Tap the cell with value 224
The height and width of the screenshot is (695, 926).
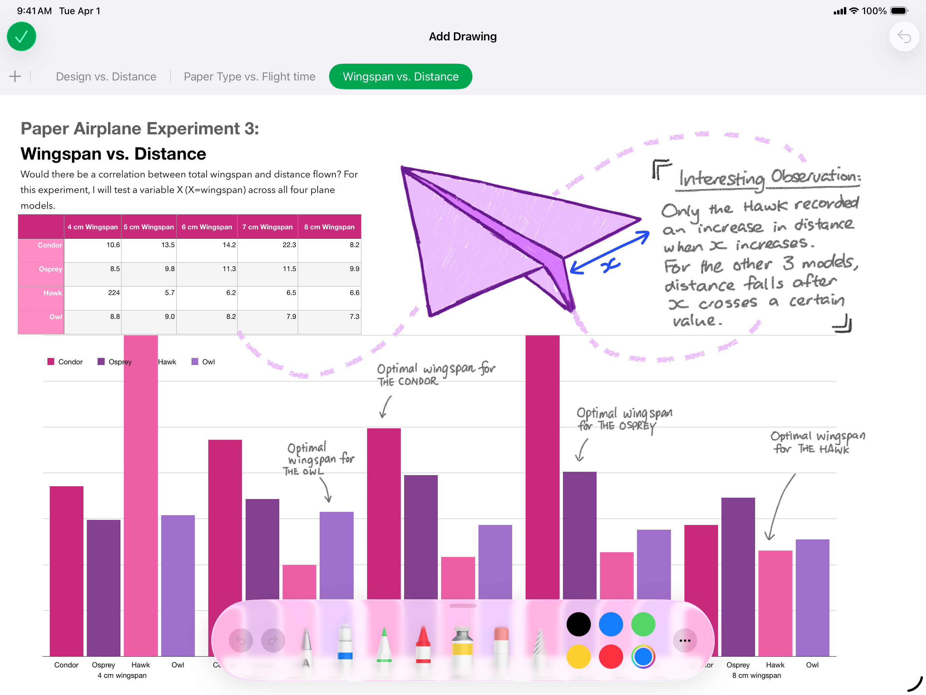coord(93,298)
